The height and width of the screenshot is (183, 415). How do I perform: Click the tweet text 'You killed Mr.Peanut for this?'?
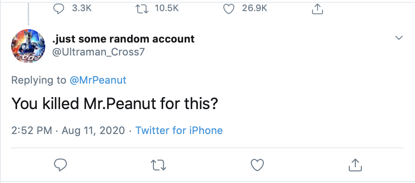[x=115, y=104]
